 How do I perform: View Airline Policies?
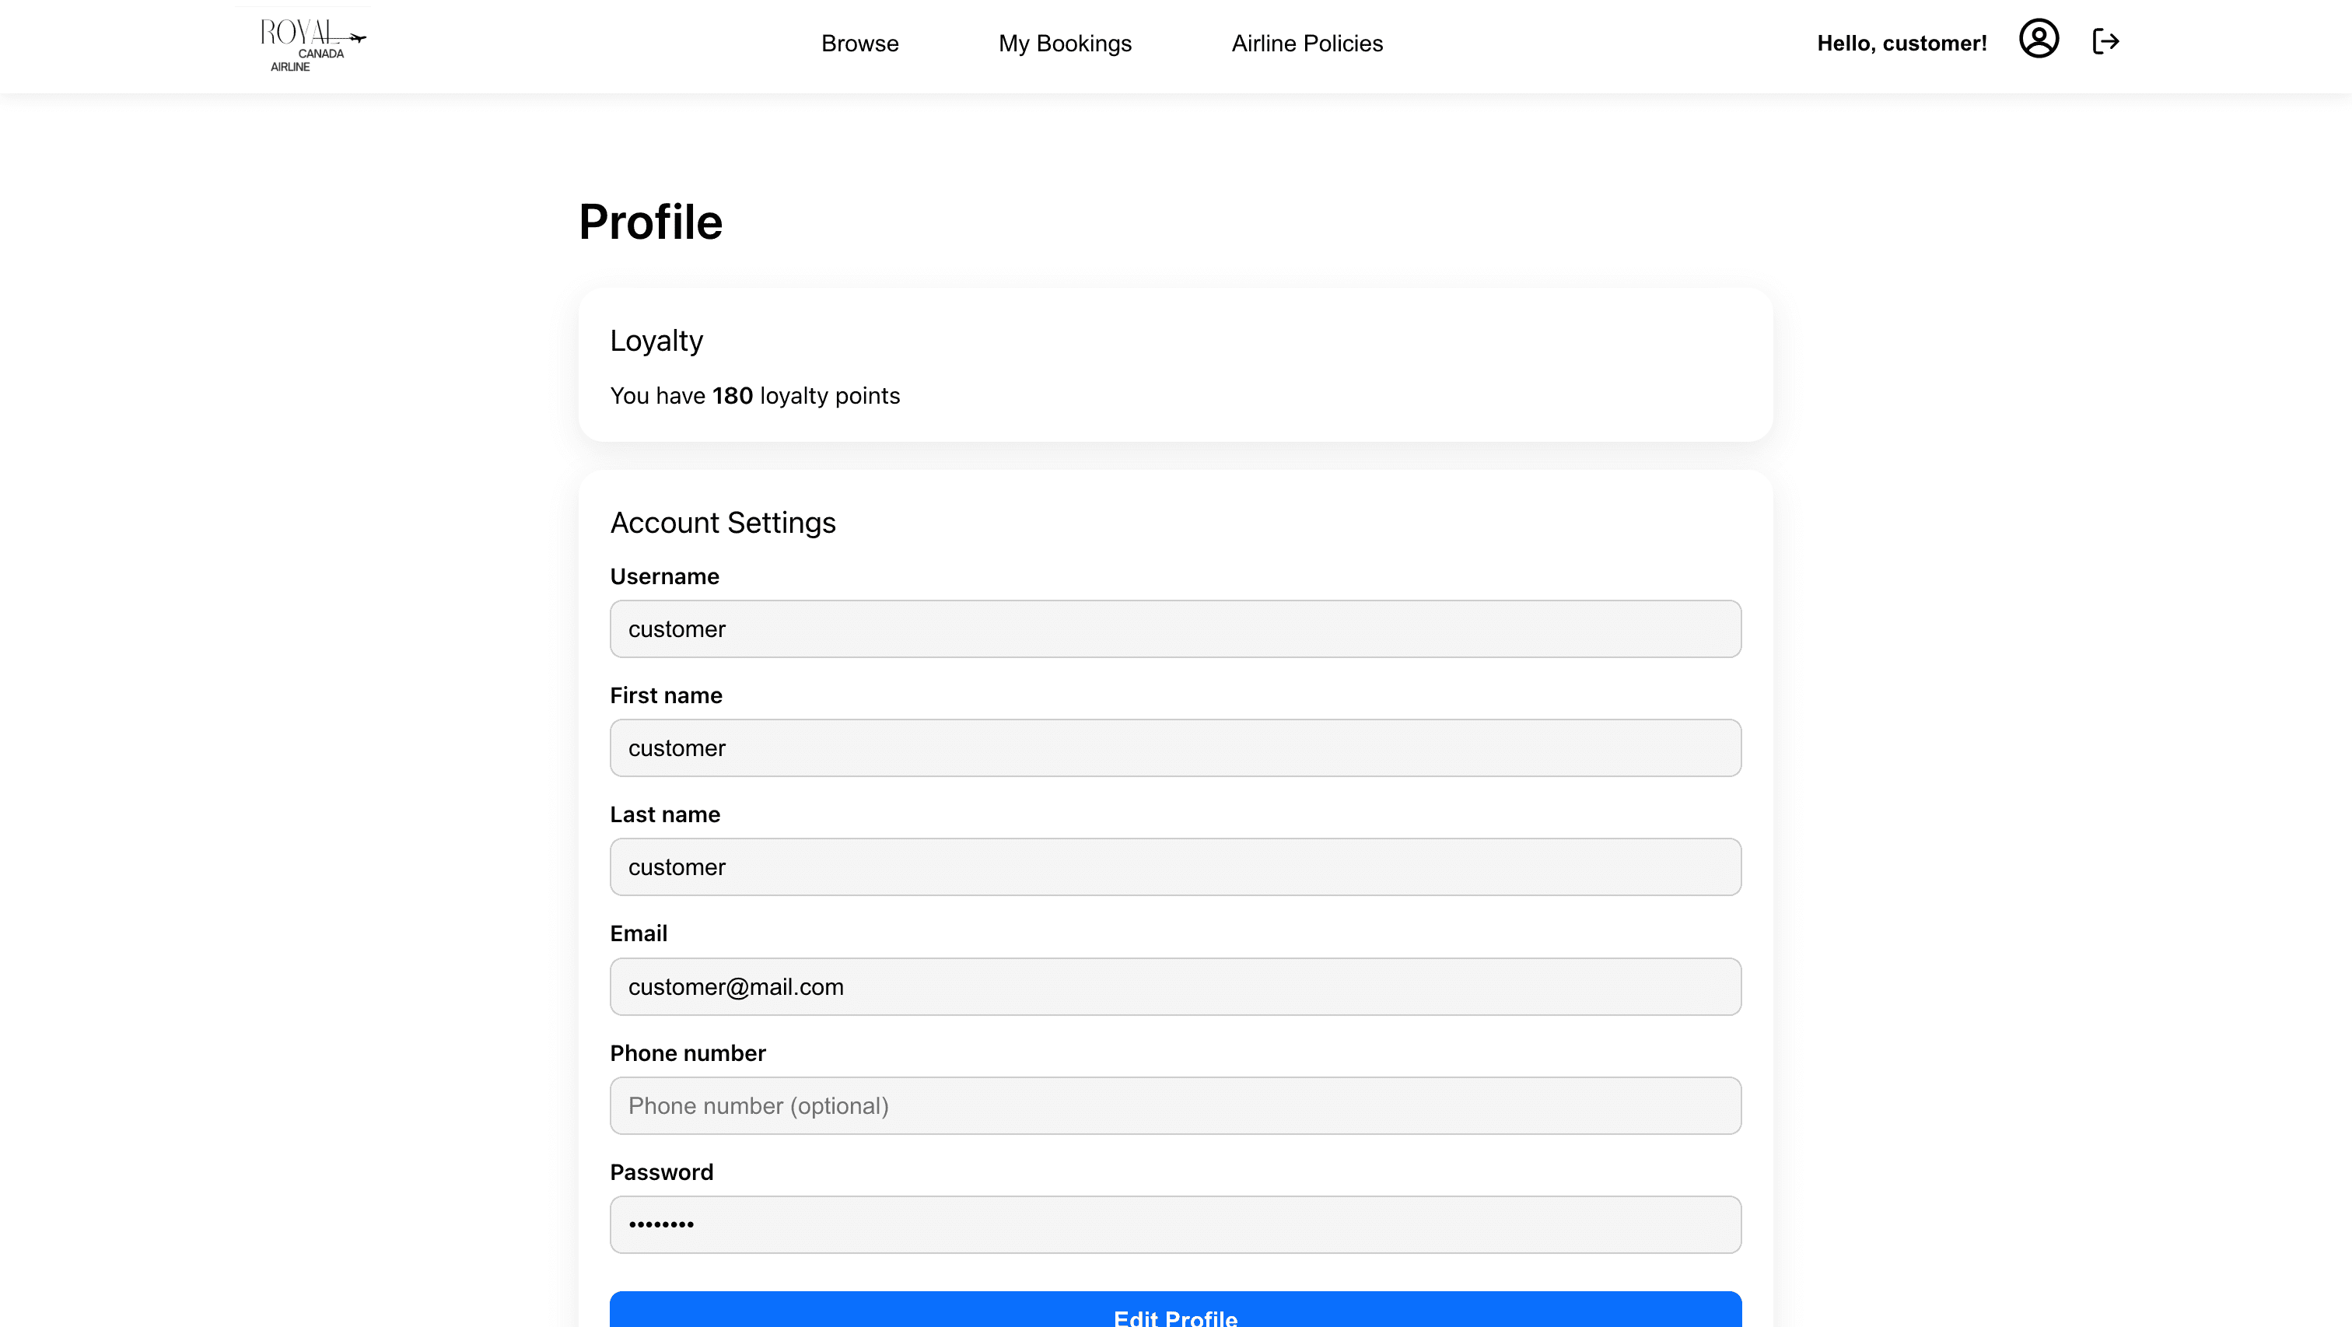coord(1306,43)
